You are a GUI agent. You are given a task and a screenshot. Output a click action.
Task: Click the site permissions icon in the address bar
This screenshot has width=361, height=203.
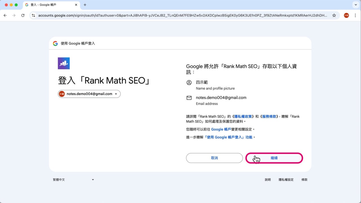pyautogui.click(x=33, y=16)
